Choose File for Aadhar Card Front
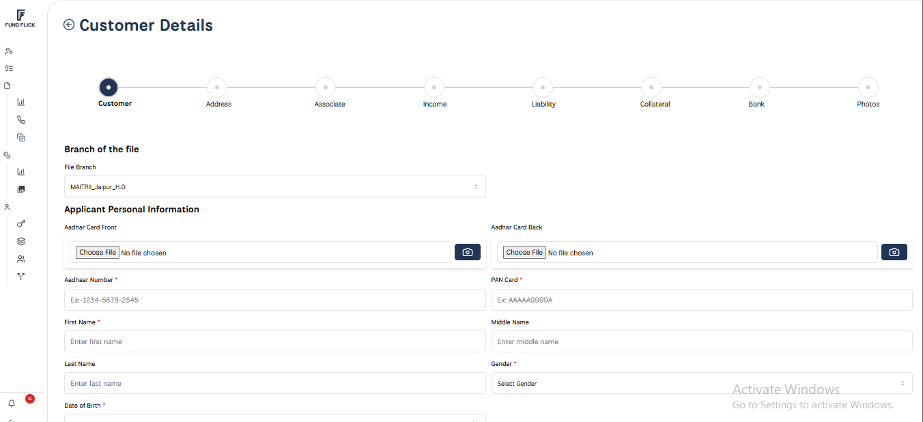The height and width of the screenshot is (422, 923). click(98, 252)
